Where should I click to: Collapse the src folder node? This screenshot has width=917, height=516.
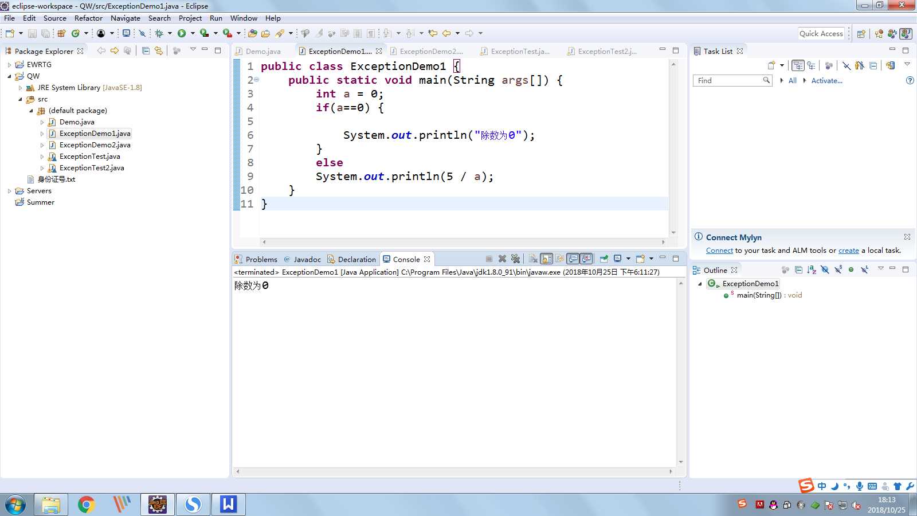tap(20, 99)
